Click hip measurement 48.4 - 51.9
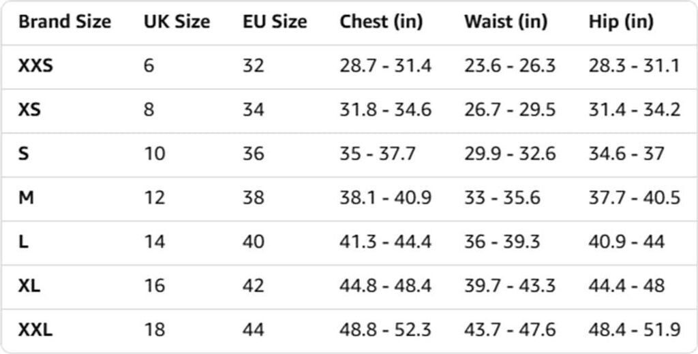The width and height of the screenshot is (698, 354). pos(634,330)
